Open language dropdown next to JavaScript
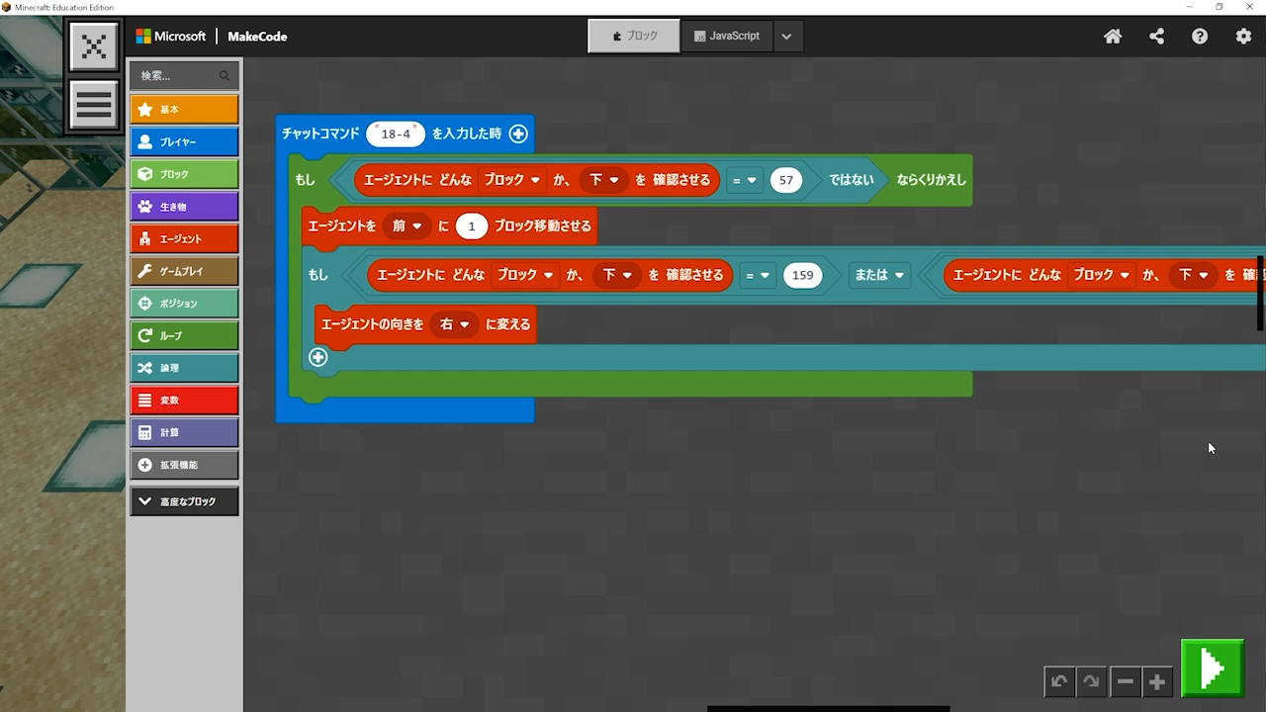Image resolution: width=1266 pixels, height=712 pixels. [786, 37]
